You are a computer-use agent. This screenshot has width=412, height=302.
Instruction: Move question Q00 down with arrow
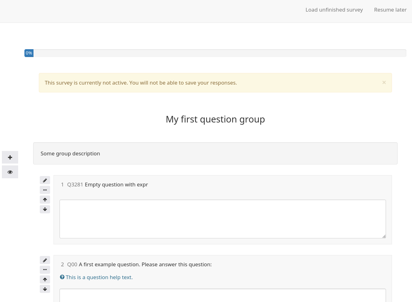point(45,289)
